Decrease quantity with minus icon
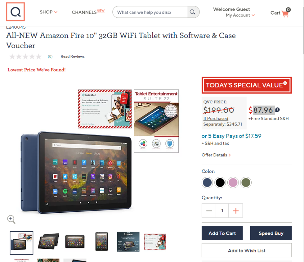The height and width of the screenshot is (262, 304). (x=209, y=211)
